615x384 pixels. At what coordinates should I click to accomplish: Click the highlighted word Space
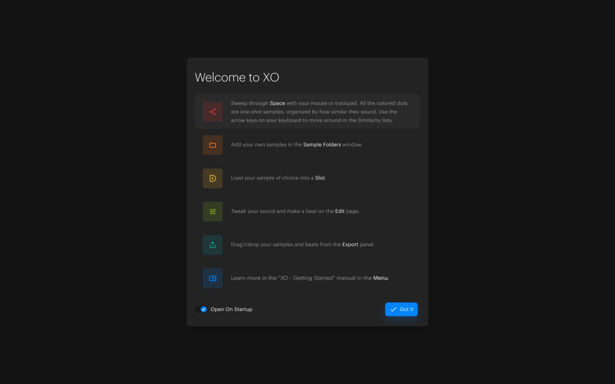click(x=277, y=103)
